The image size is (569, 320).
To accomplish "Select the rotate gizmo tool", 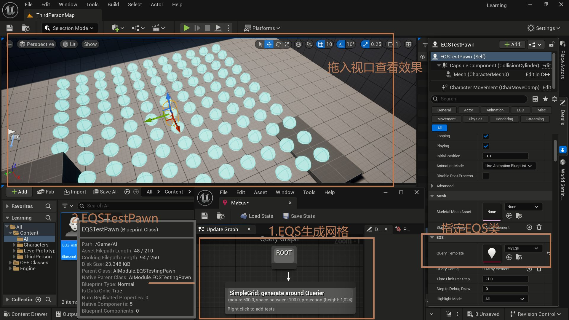I will 278,44.
